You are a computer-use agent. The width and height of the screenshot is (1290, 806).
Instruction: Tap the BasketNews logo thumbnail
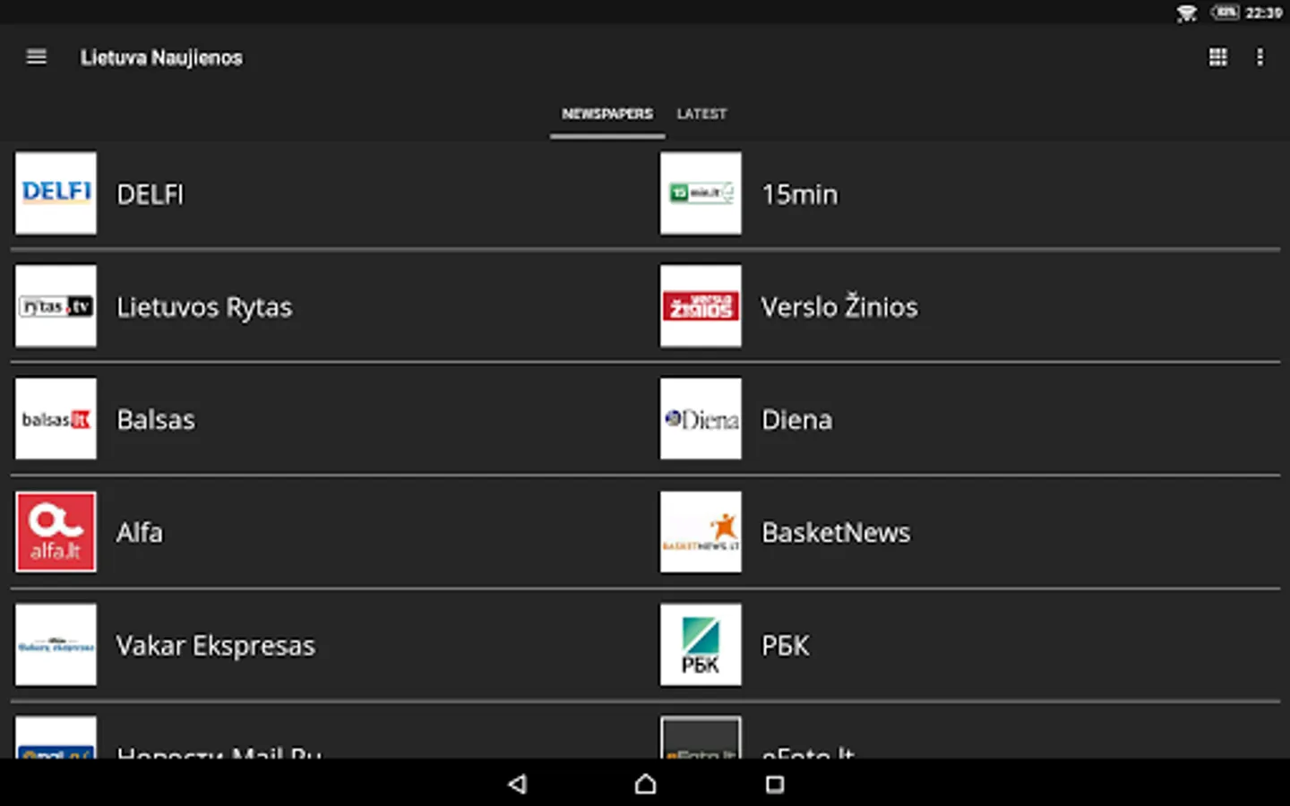point(701,532)
